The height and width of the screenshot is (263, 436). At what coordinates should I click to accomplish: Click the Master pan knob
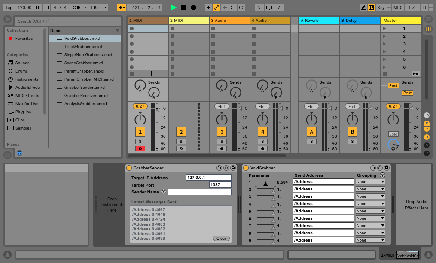coord(393,119)
